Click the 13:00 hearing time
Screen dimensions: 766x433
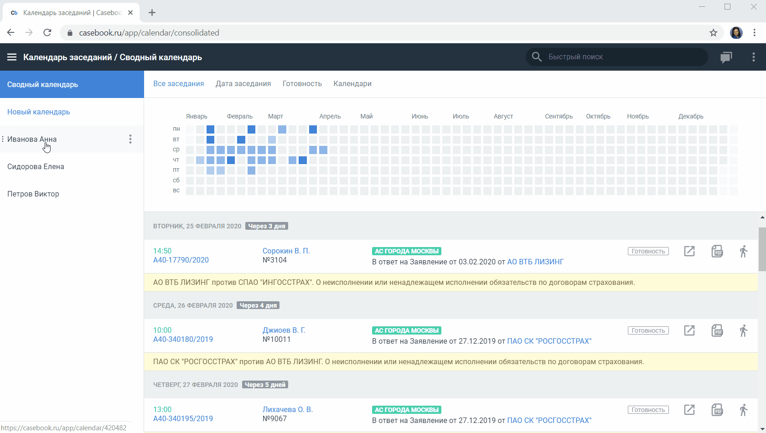click(x=162, y=410)
